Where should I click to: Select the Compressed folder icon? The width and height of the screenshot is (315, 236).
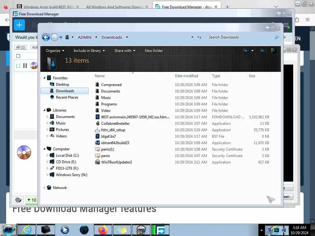97,85
